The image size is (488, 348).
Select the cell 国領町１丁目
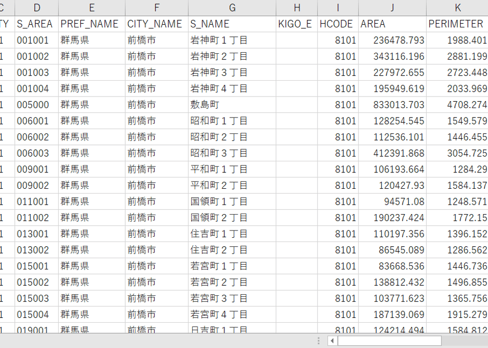coord(232,201)
